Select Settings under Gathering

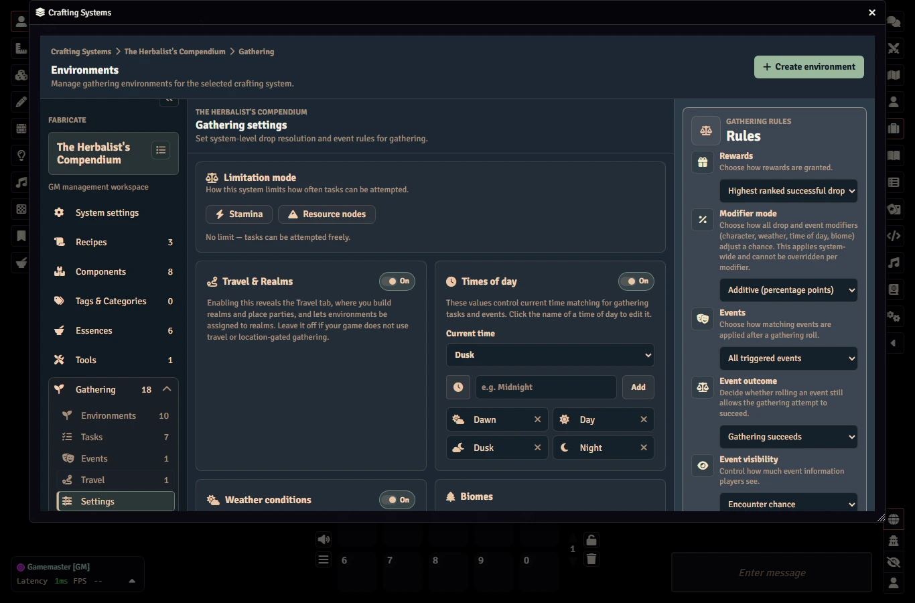[116, 501]
